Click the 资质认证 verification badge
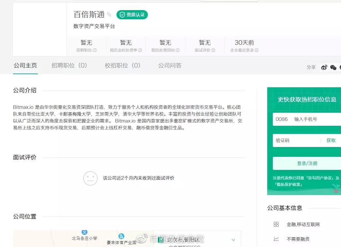Image resolution: width=341 pixels, height=247 pixels. tap(132, 15)
